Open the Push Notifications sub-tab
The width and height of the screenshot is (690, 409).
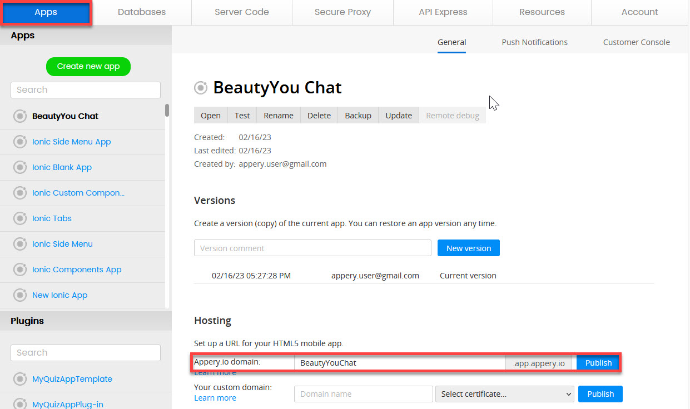(x=535, y=42)
